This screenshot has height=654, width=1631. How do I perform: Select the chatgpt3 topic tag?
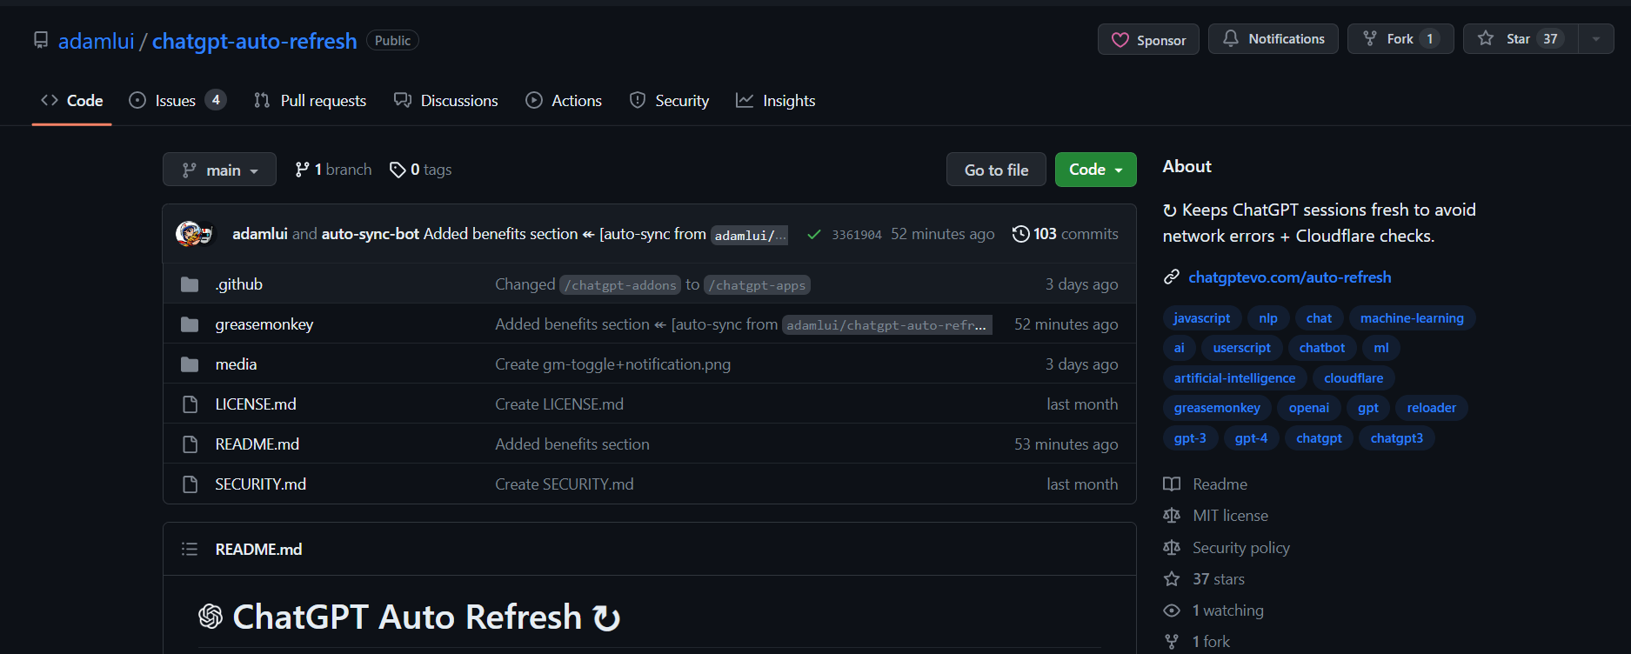[1397, 438]
